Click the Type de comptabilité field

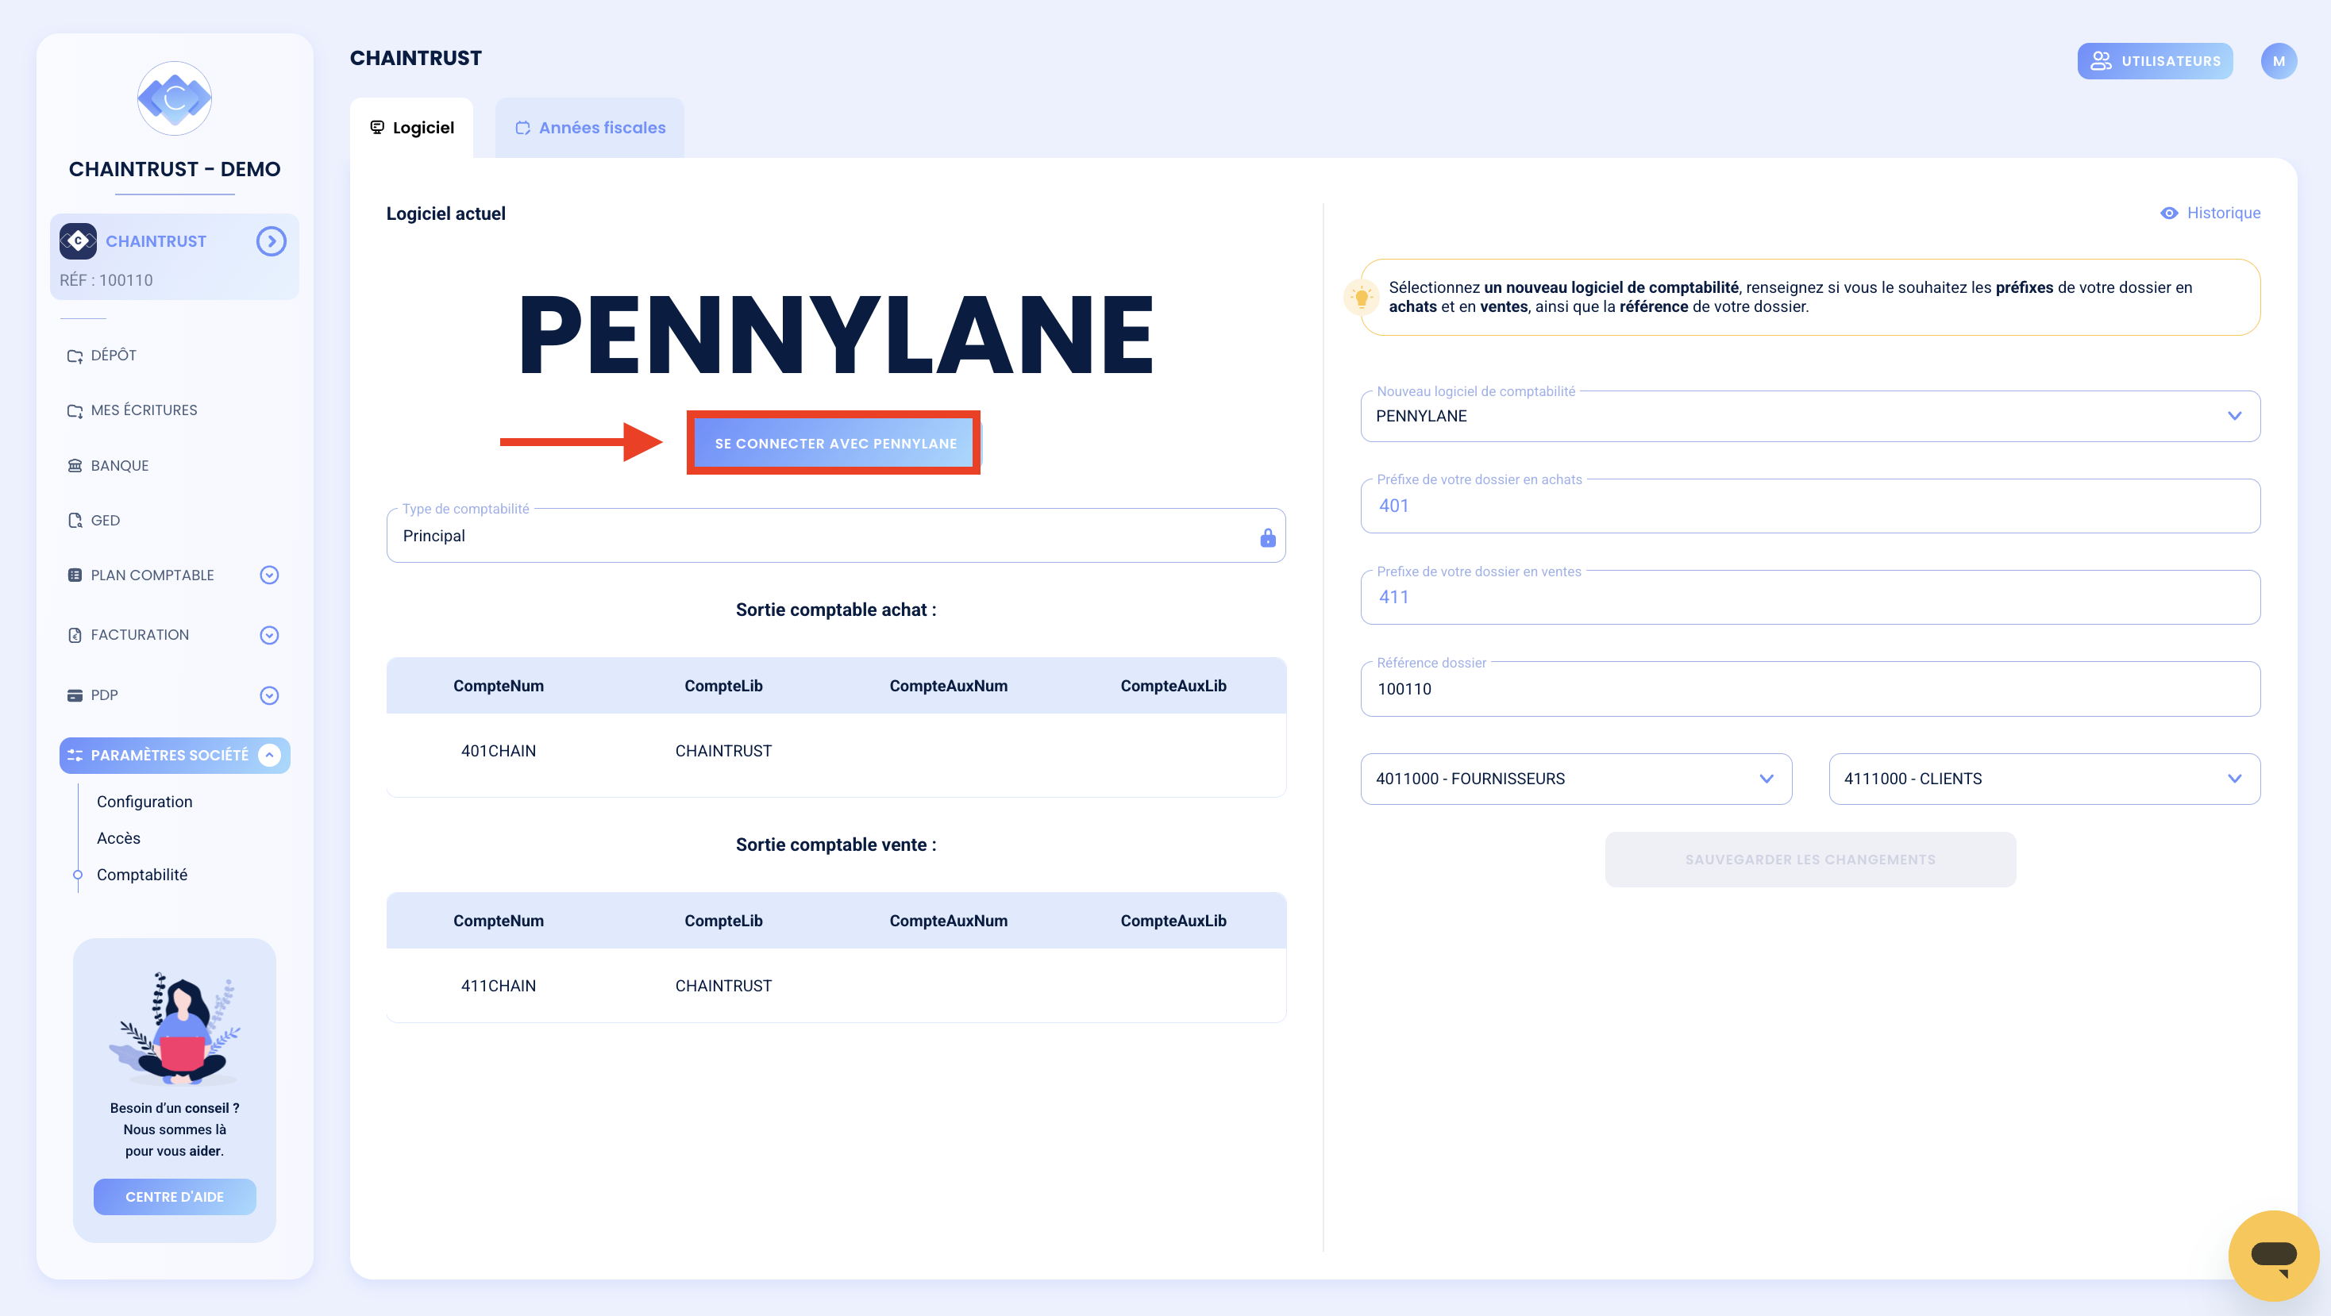coord(836,536)
